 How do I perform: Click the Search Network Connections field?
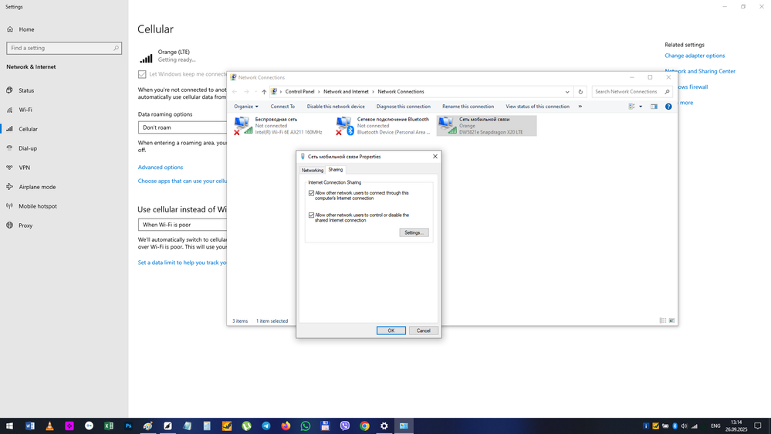(627, 92)
